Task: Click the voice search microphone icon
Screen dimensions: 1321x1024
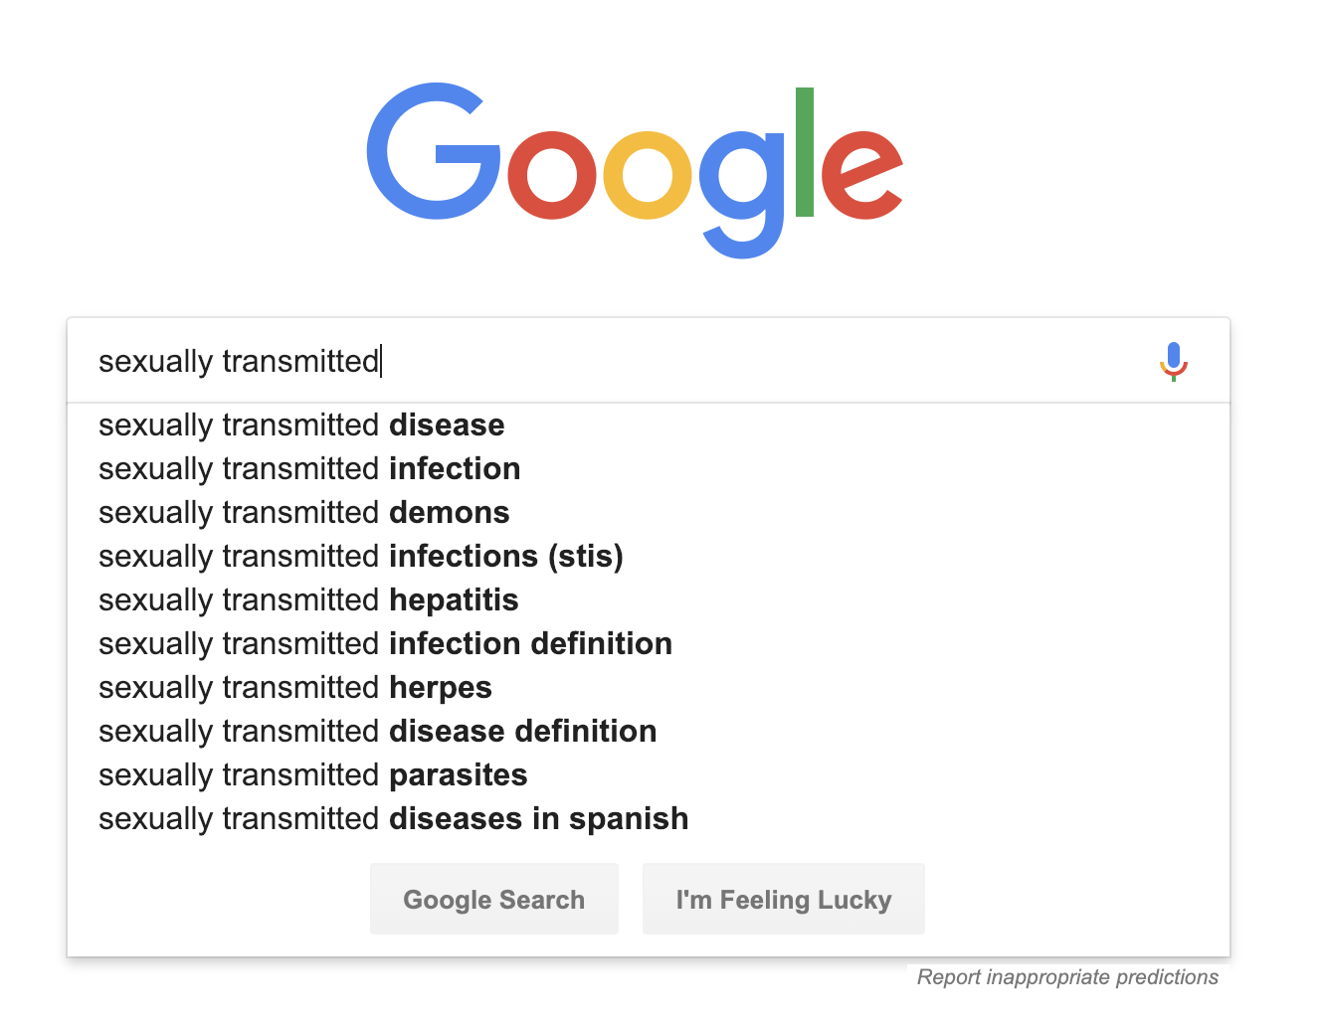Action: (x=1174, y=362)
